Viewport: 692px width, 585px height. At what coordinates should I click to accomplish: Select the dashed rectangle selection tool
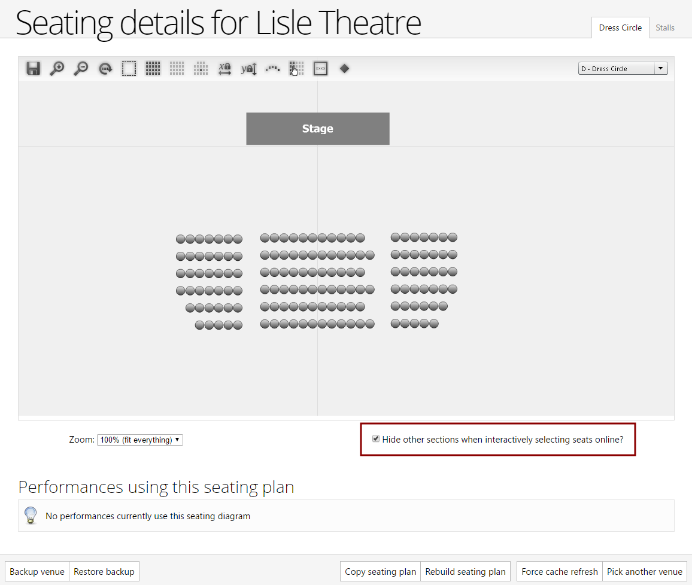coord(129,68)
